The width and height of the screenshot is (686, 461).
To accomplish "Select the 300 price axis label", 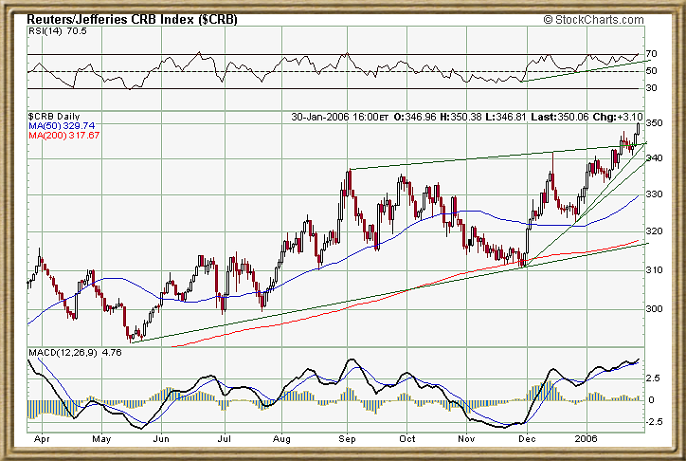I will pos(655,309).
